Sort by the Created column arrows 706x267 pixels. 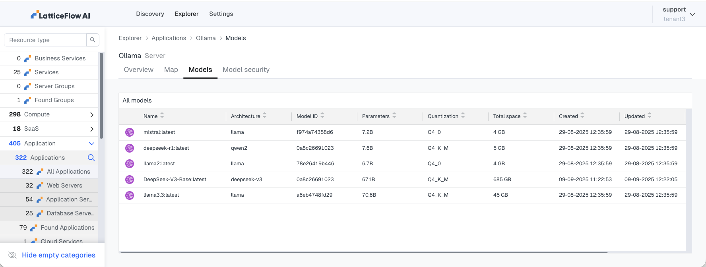point(582,116)
